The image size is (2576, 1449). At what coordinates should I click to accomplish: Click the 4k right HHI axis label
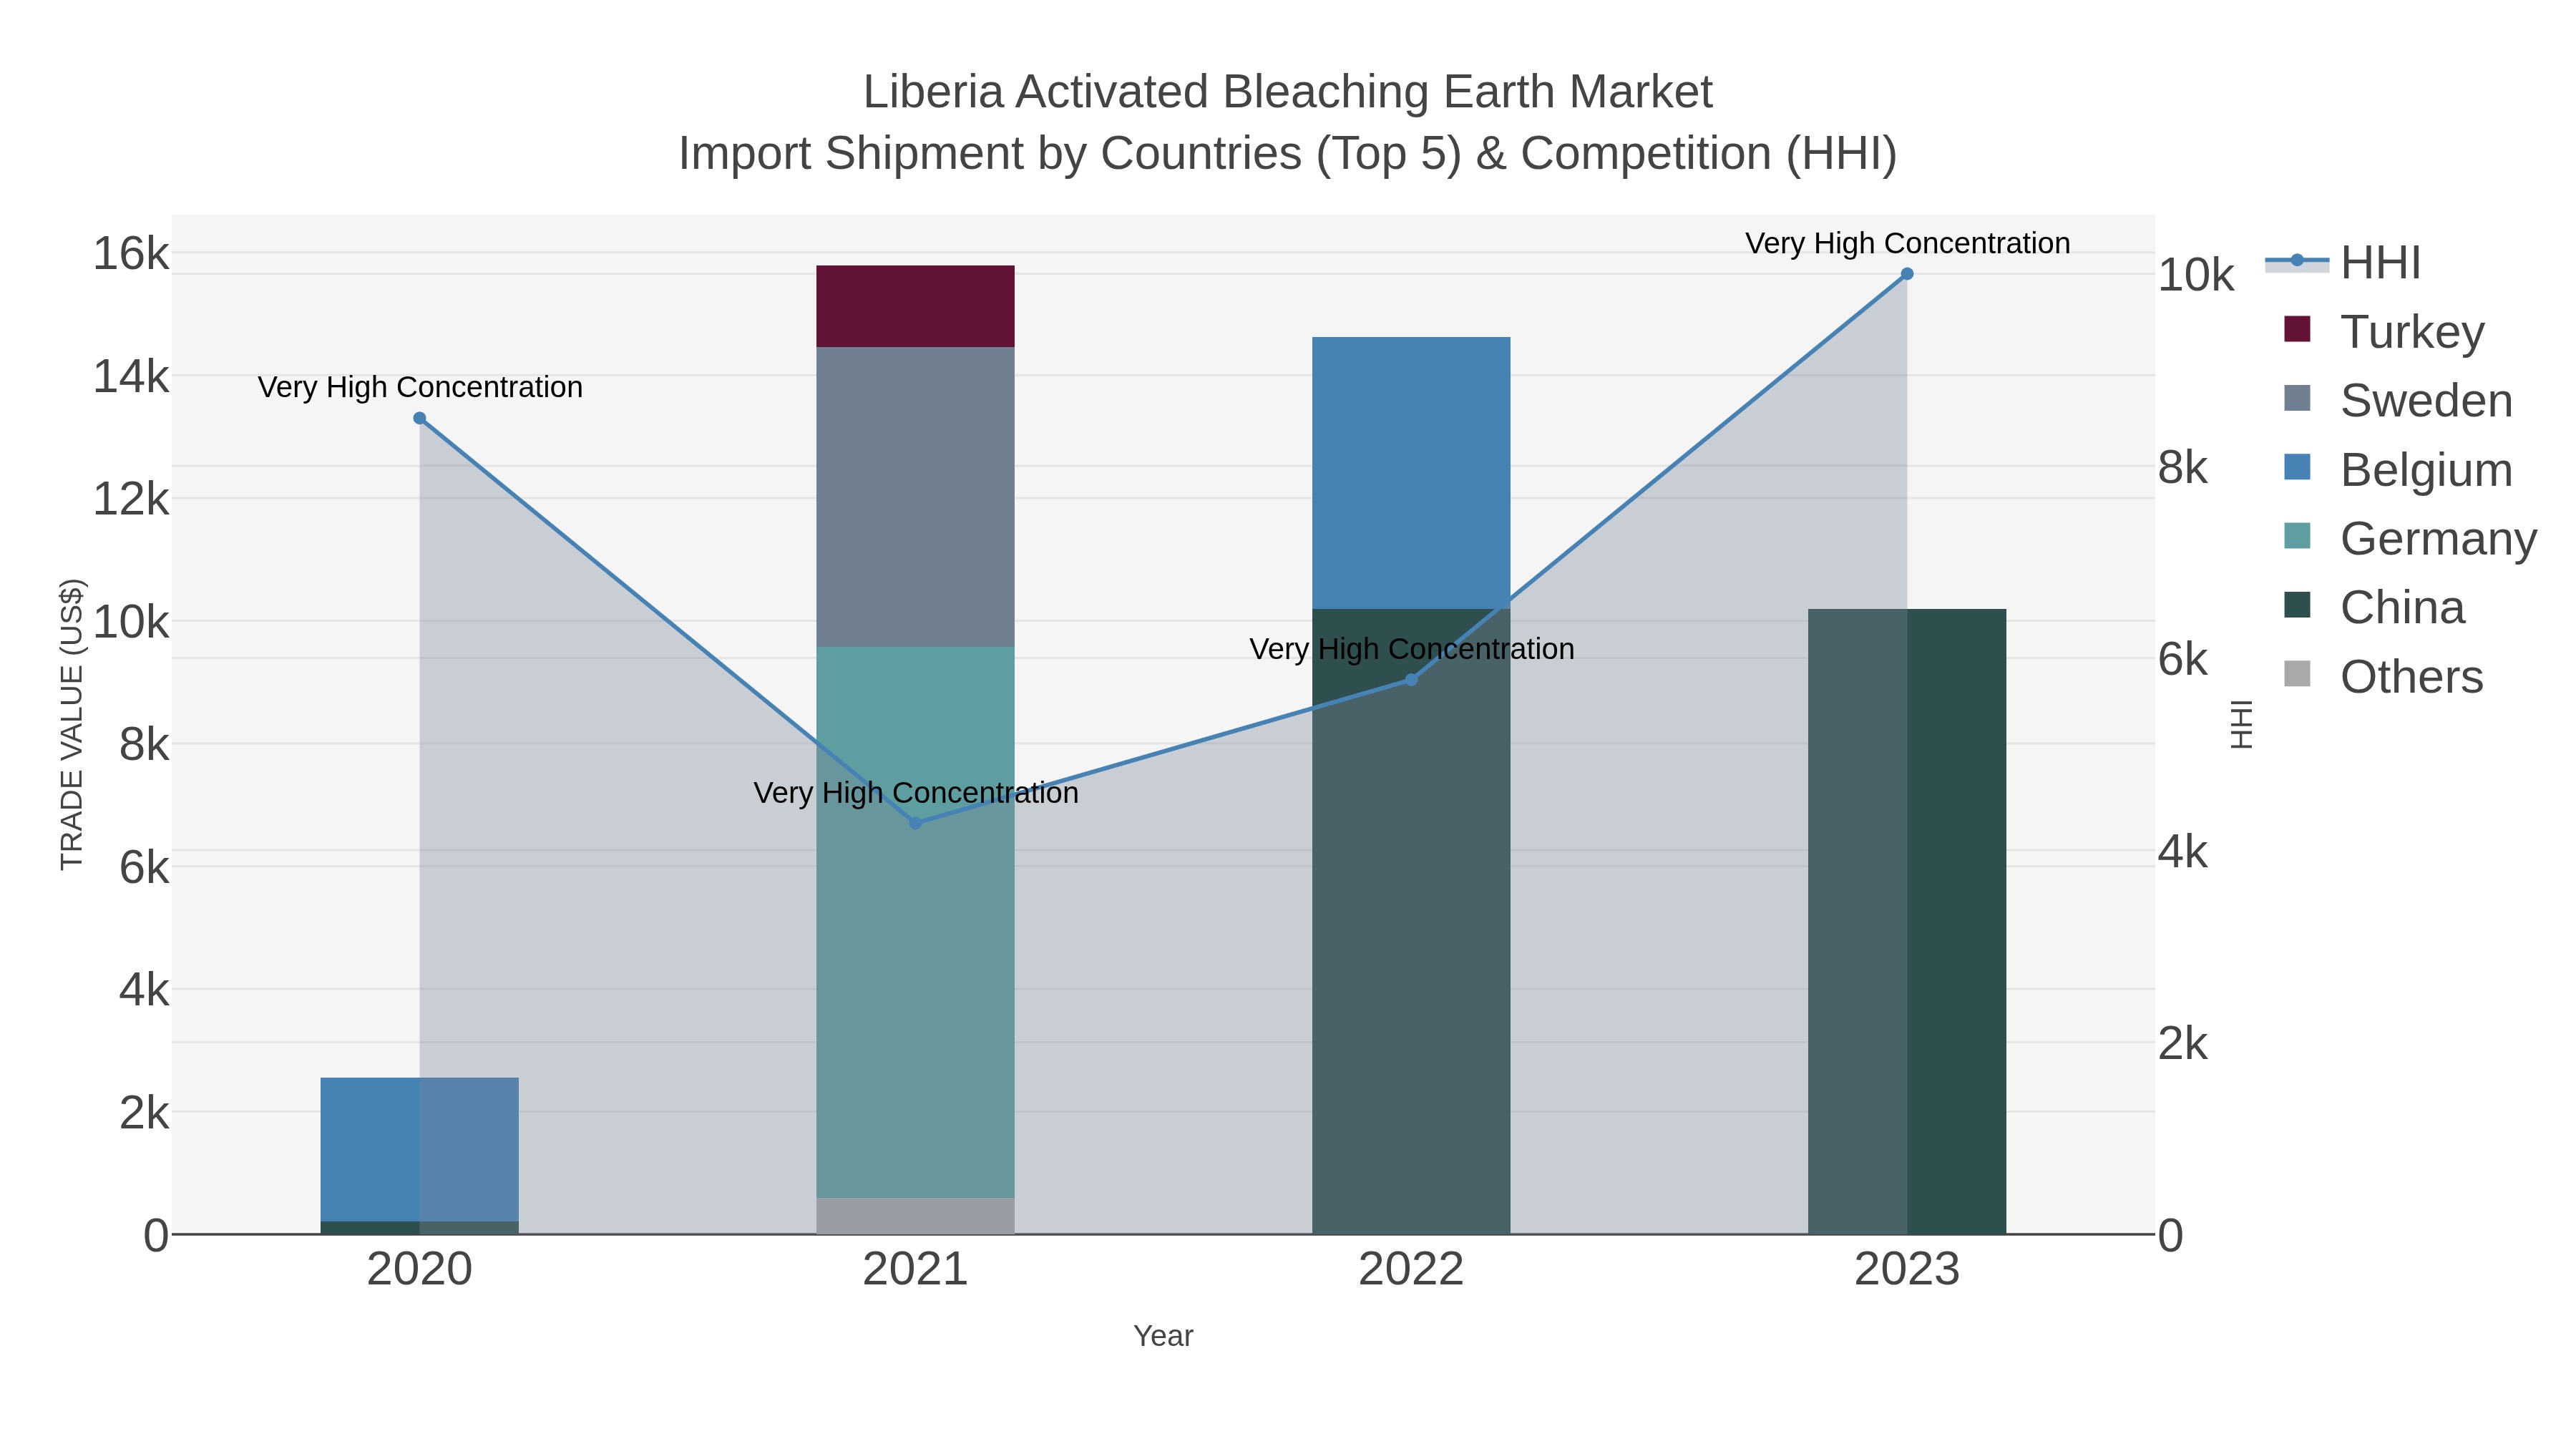2183,852
